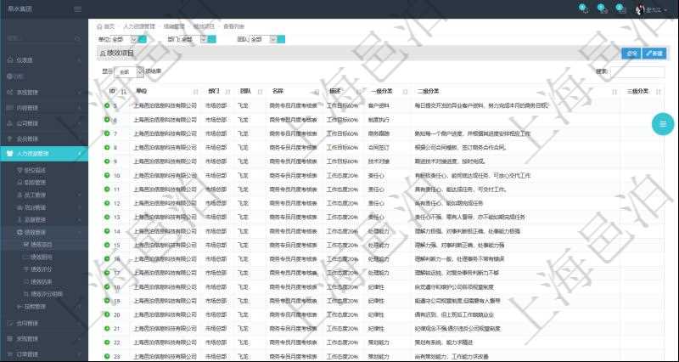Open the user profile menu in header
The width and height of the screenshot is (679, 362).
coord(649,9)
